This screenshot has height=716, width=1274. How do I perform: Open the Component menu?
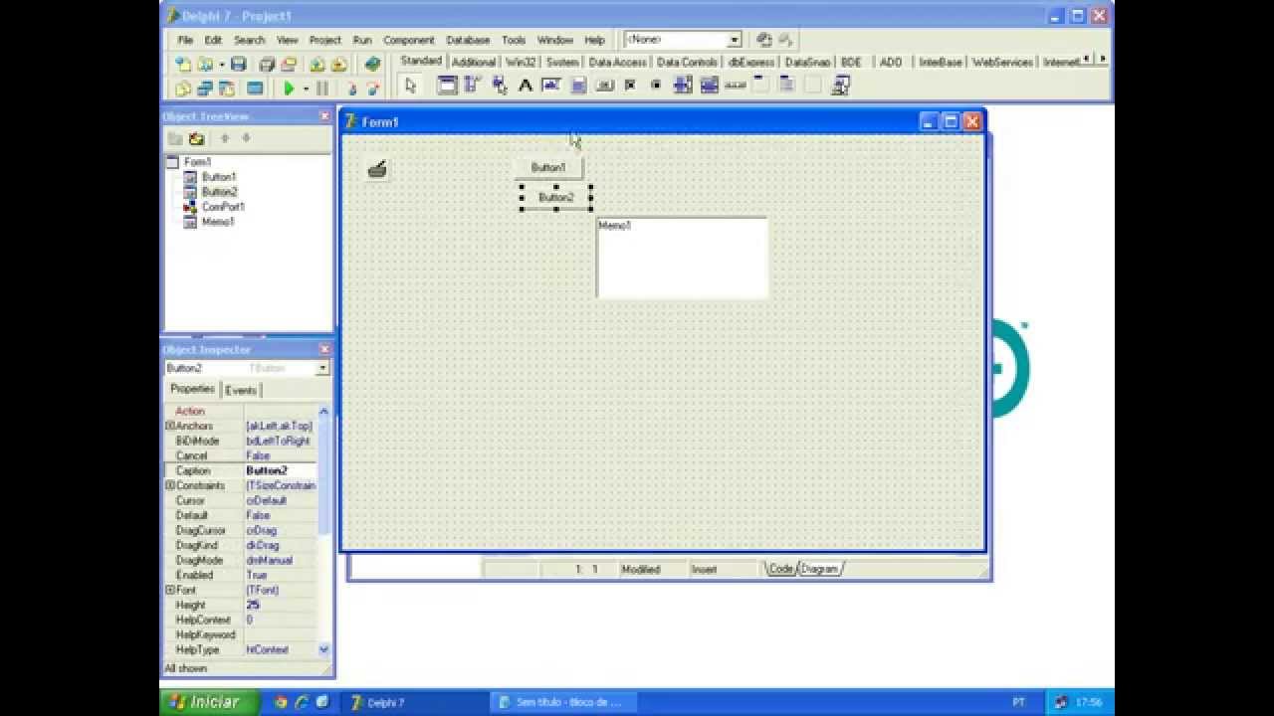(x=408, y=40)
